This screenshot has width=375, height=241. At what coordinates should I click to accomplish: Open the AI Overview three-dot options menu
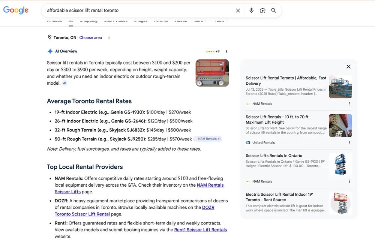(x=226, y=51)
